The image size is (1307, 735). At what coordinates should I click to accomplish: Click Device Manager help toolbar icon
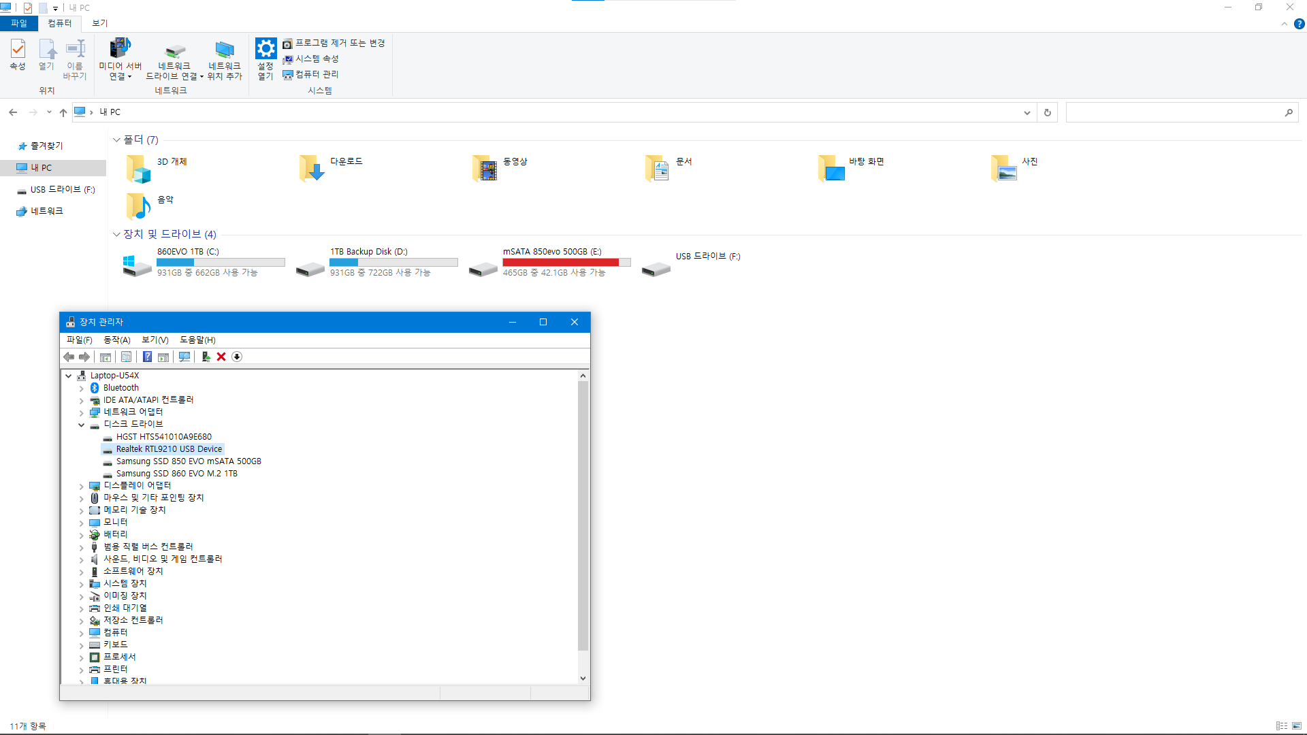pyautogui.click(x=147, y=357)
